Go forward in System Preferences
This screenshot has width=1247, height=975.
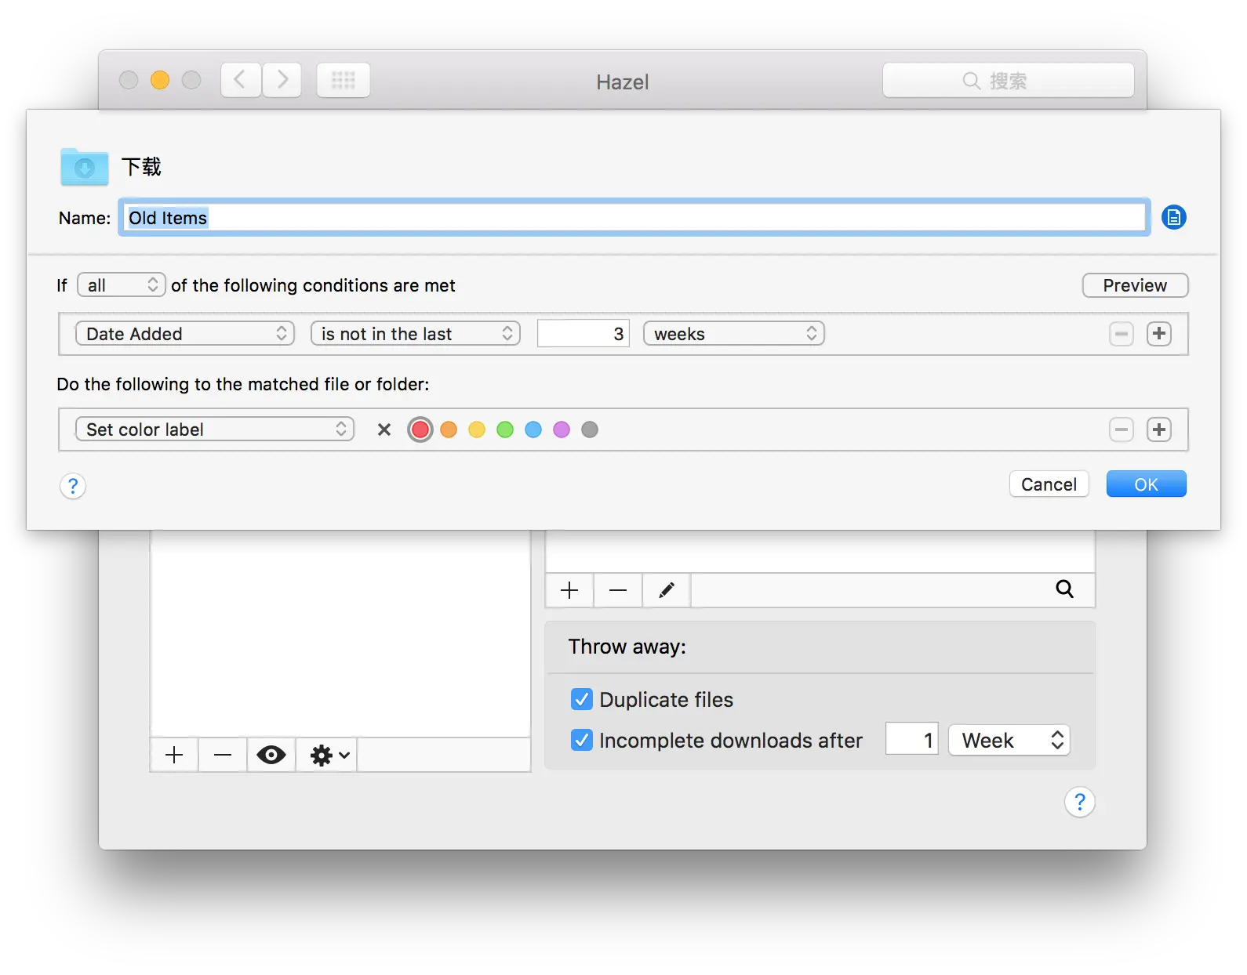pos(282,80)
